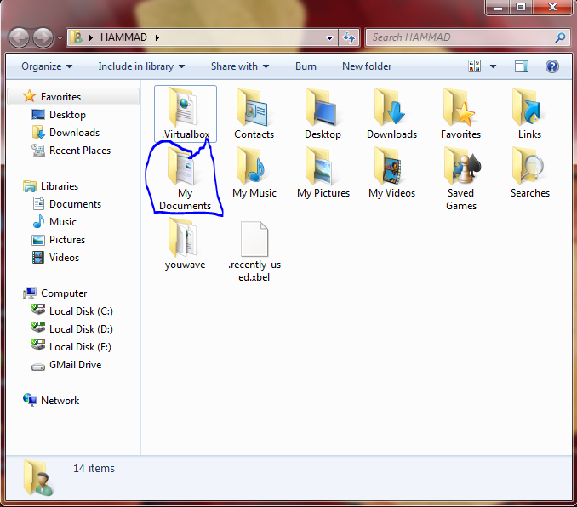Select the youwave folder
The image size is (577, 507).
coord(185,244)
